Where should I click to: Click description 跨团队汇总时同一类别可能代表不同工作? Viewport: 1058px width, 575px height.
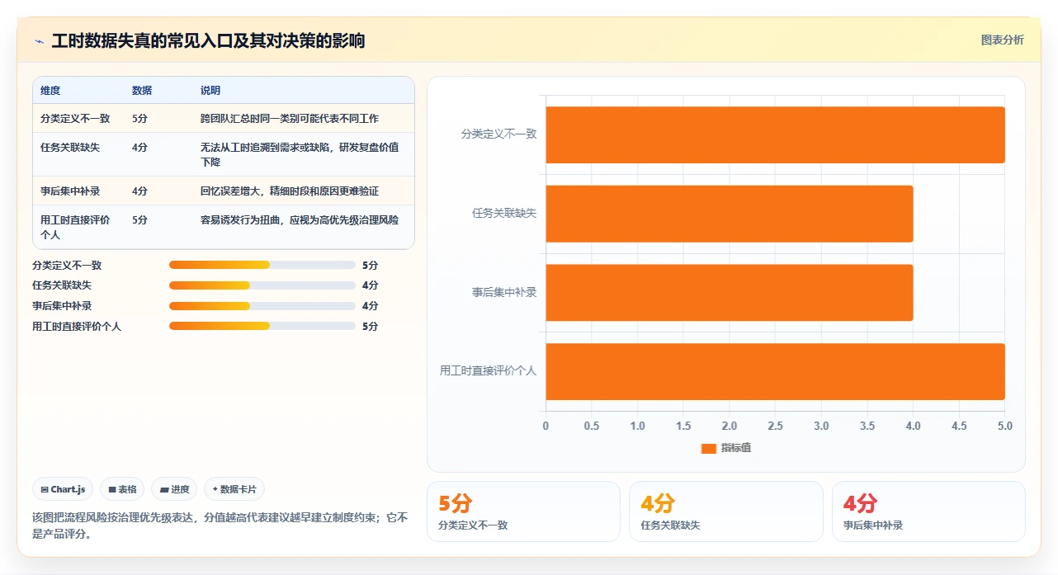pos(290,119)
